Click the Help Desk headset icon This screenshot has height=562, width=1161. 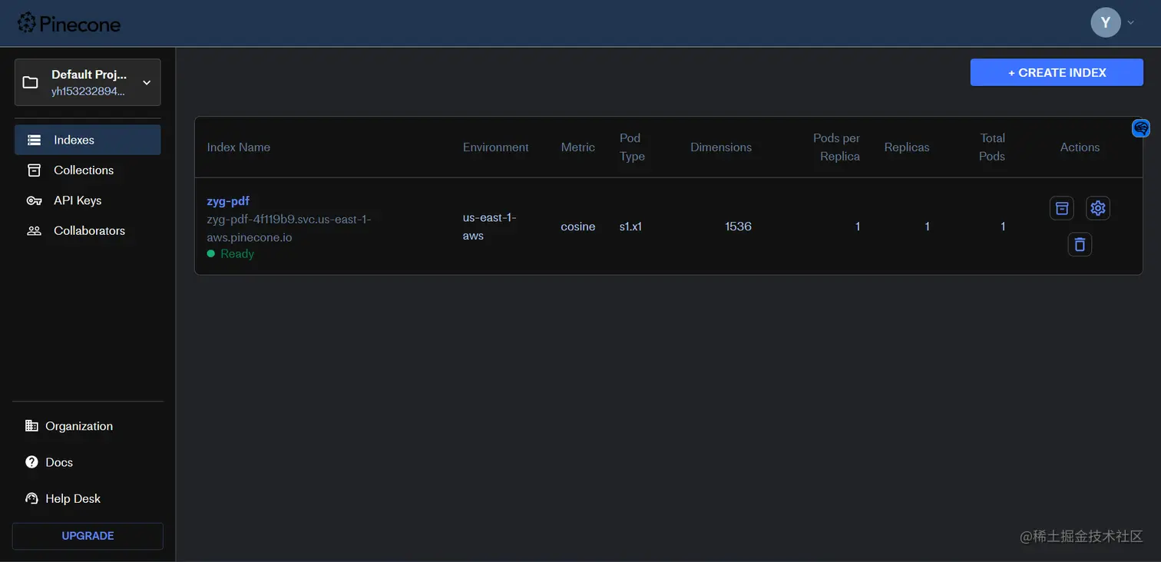(x=31, y=498)
